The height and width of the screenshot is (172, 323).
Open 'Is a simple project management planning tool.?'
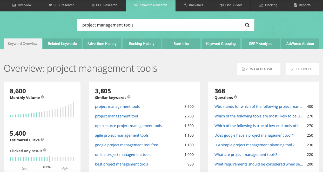pos(254,145)
